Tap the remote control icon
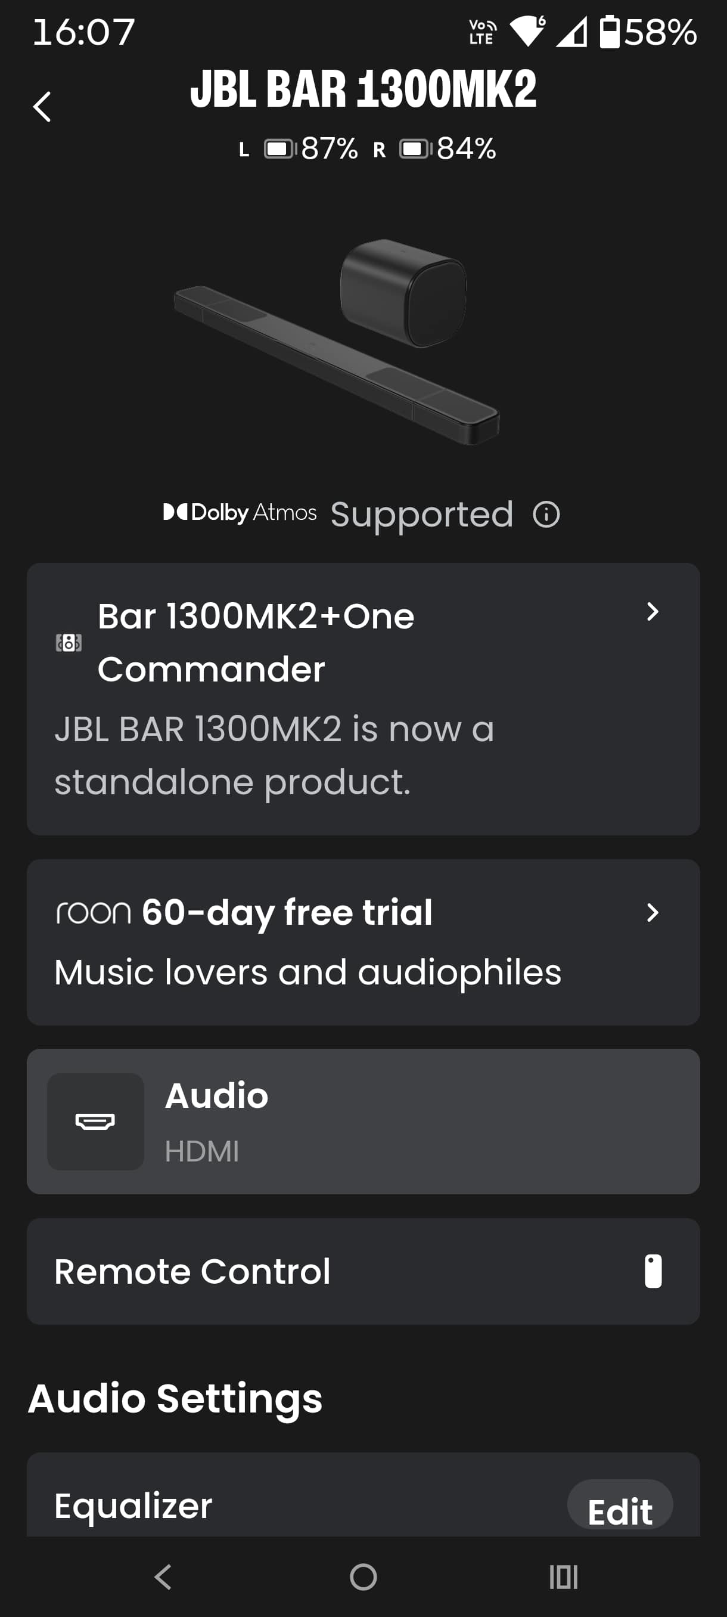The height and width of the screenshot is (1617, 727). tap(653, 1271)
